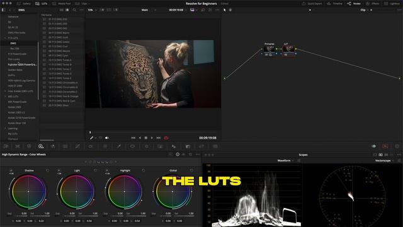Switch LUT browser to list view
Screen dimensions: 403x227
click(x=67, y=10)
